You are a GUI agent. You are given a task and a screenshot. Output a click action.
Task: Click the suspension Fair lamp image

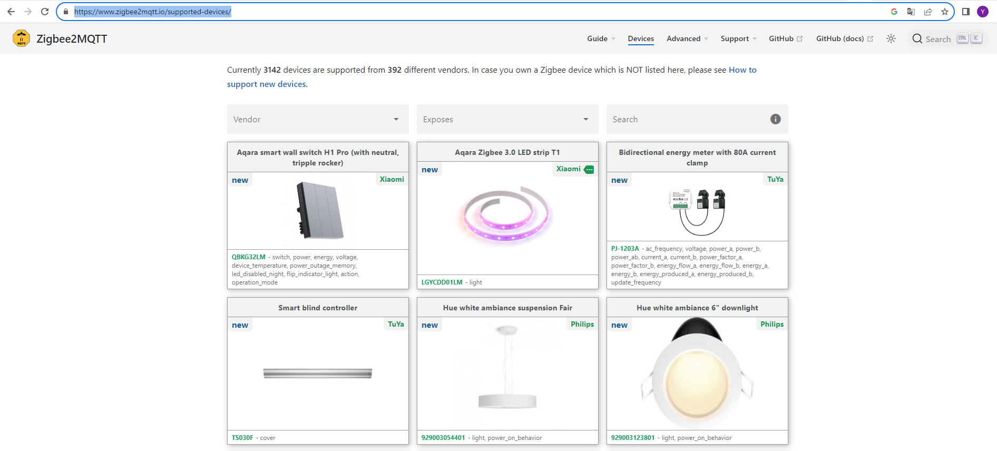coord(507,367)
